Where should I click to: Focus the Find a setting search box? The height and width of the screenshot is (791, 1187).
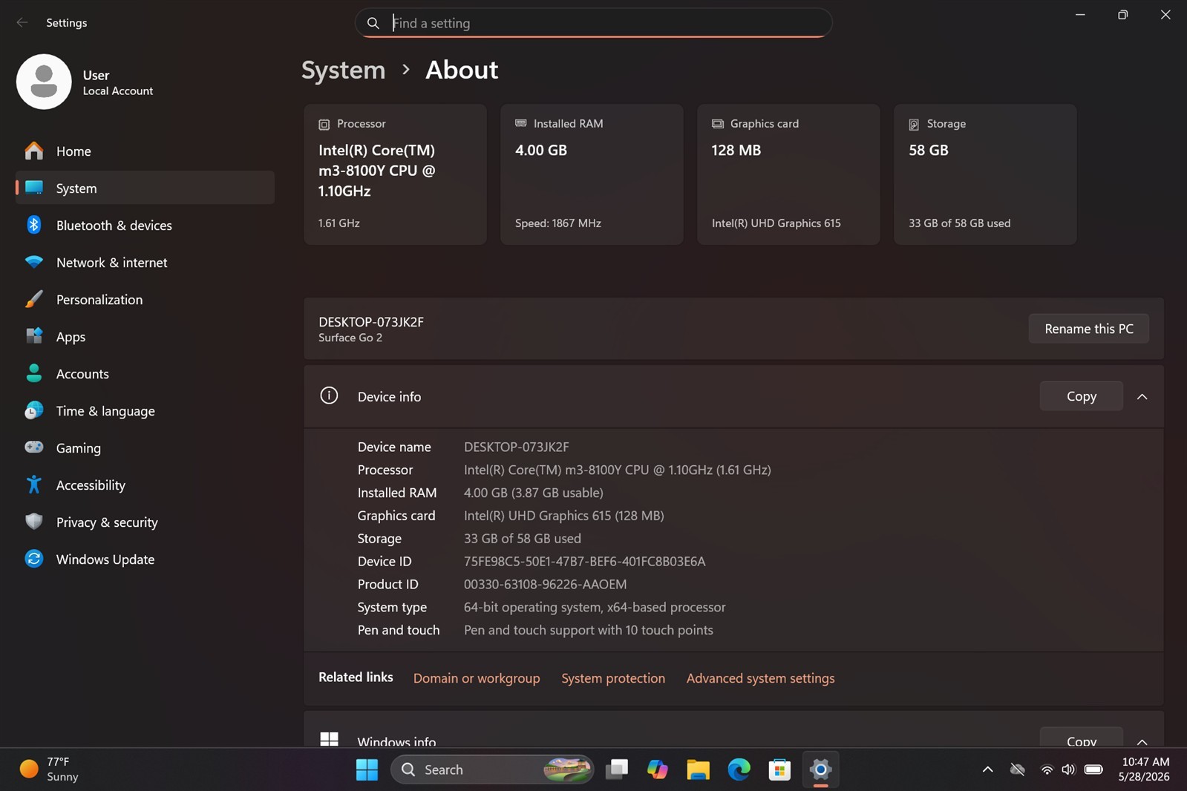coord(594,23)
